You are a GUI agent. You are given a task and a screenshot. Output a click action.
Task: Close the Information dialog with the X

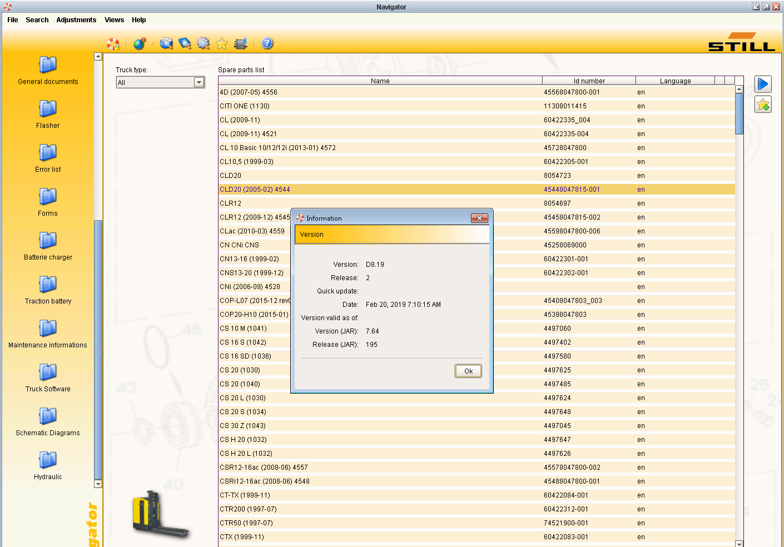pyautogui.click(x=479, y=218)
